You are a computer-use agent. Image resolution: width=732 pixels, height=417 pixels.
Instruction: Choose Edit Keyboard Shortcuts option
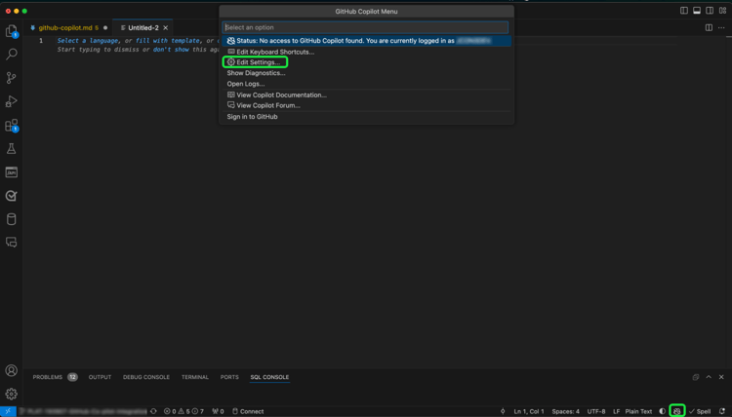click(366, 52)
